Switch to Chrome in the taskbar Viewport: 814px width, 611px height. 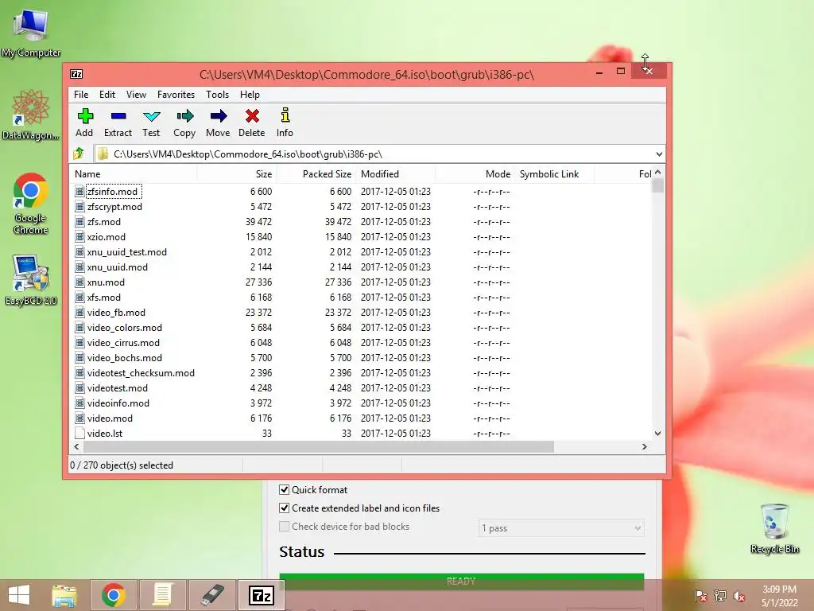[x=114, y=595]
